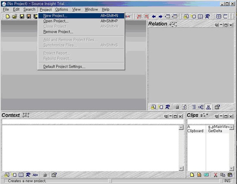
Task: Open the Edit menu
Action: (16, 10)
